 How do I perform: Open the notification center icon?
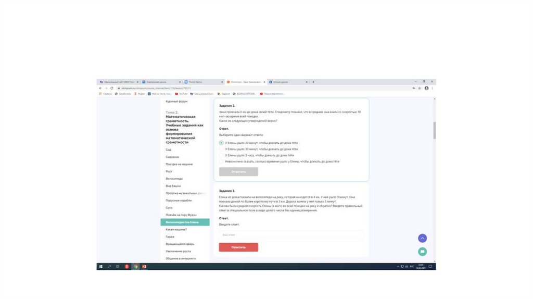(x=430, y=267)
